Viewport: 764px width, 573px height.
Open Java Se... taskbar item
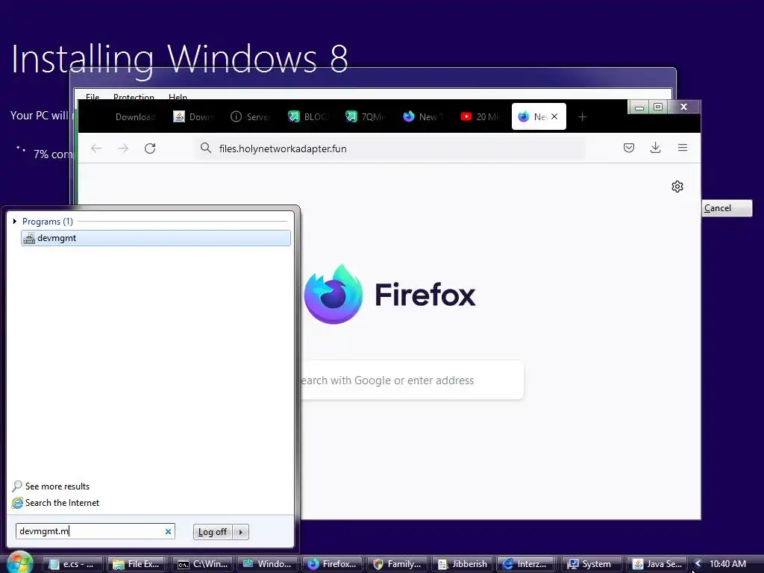(x=657, y=564)
